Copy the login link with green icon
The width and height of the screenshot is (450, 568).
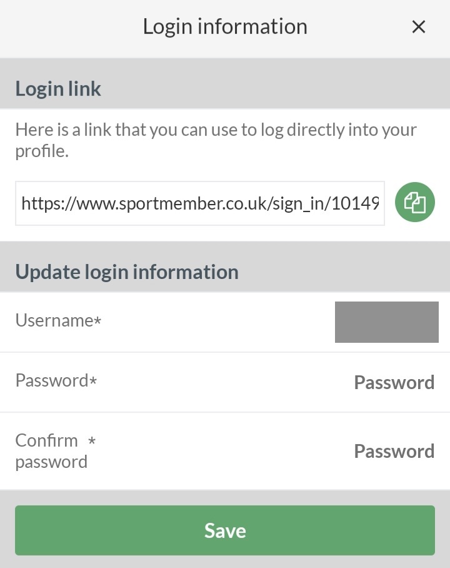pos(414,202)
